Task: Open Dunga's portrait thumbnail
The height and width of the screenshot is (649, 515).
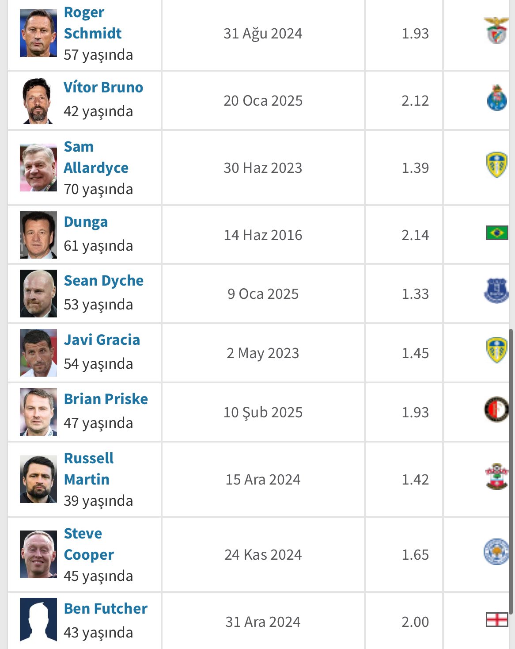Action: [x=38, y=235]
